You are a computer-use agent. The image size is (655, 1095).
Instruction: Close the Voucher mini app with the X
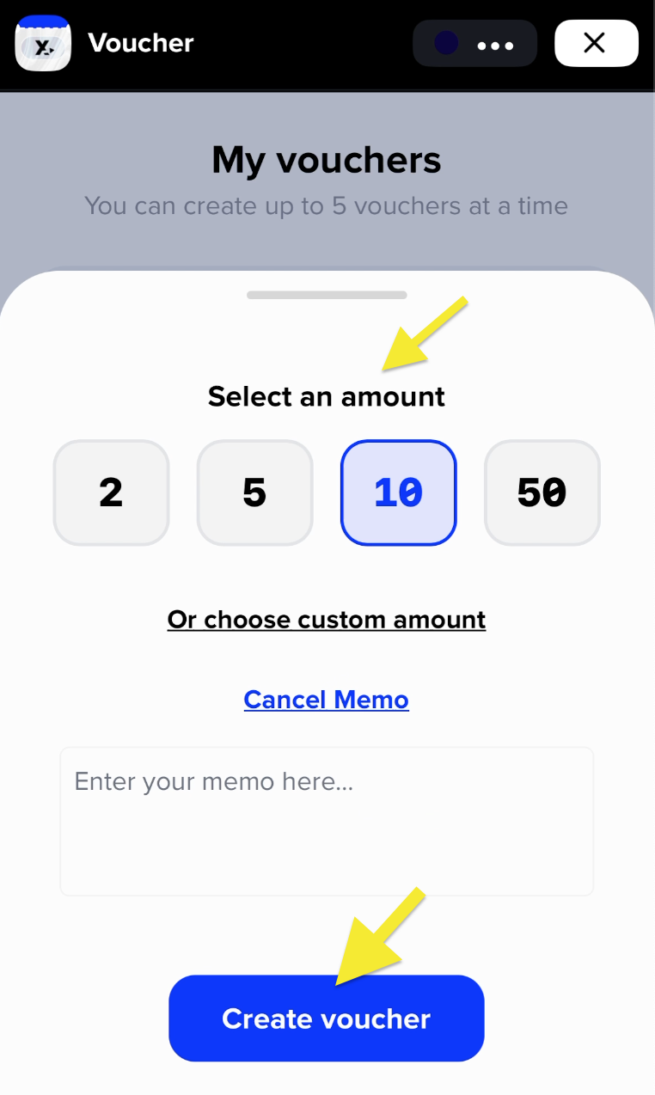(x=596, y=43)
